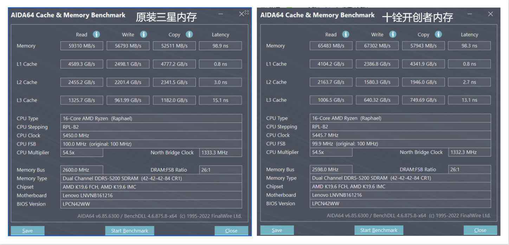This screenshot has height=245, width=509.
Task: Select L2 Cache read 2163.7 GB/s
Action: coord(331,82)
